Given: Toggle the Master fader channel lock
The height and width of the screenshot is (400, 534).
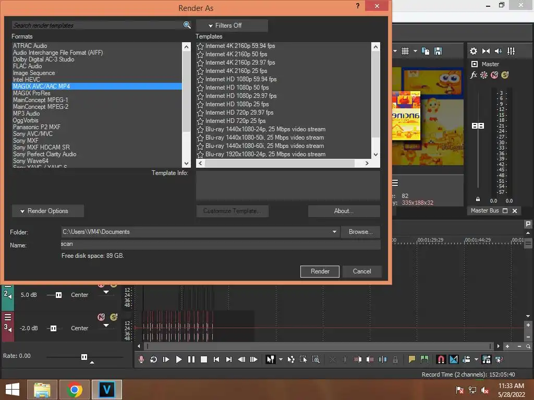Looking at the screenshot, I should coord(478,199).
